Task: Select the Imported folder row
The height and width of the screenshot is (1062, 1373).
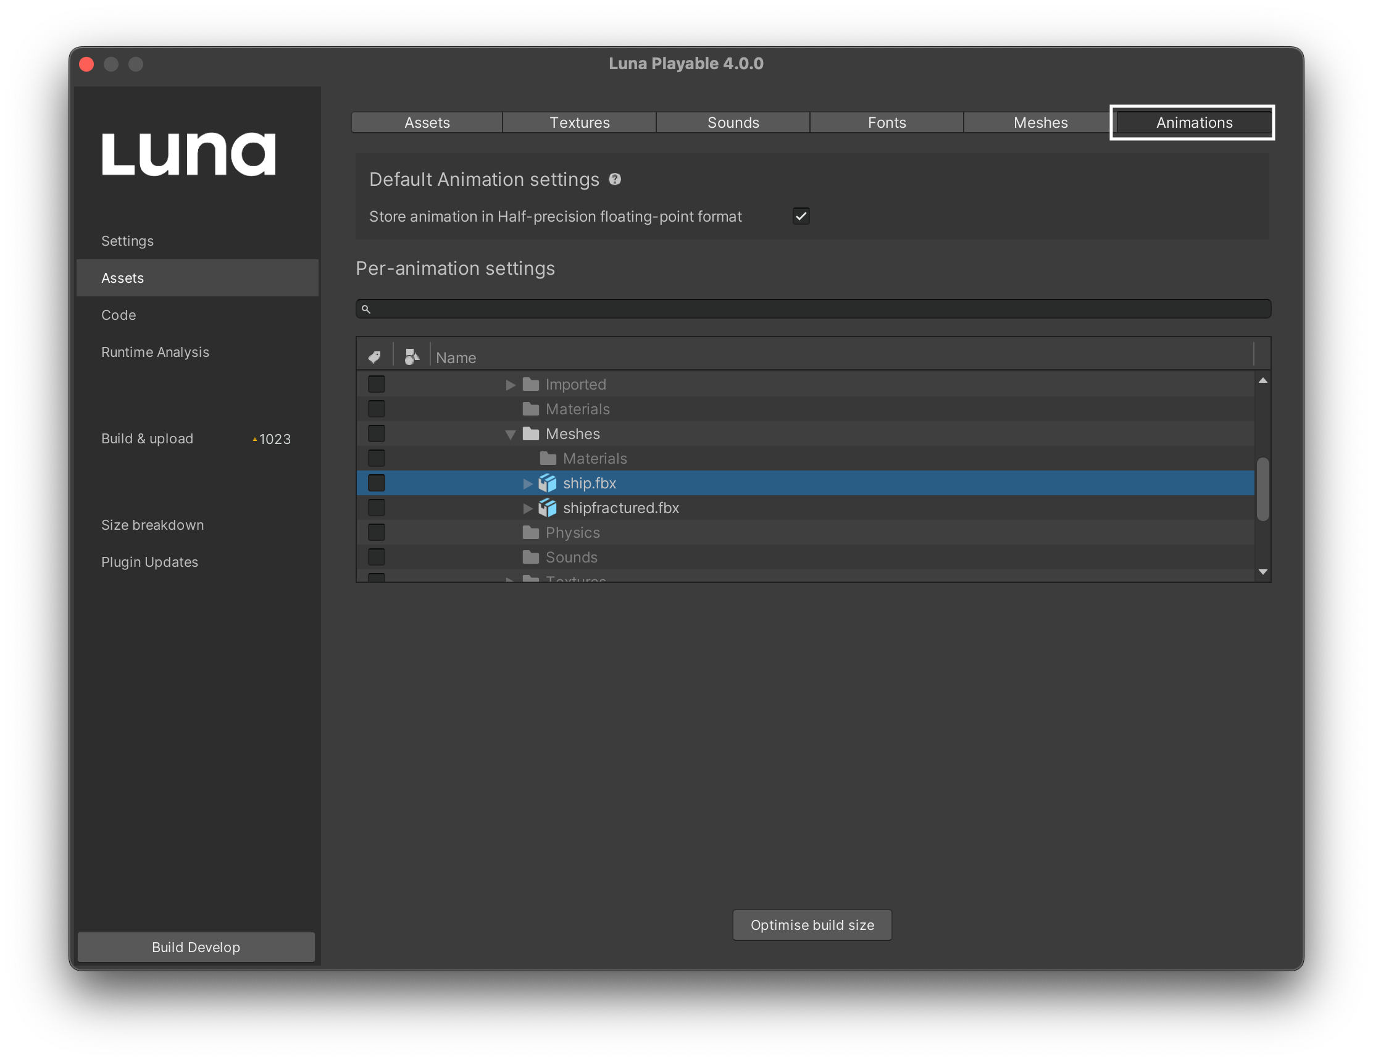Action: 805,384
